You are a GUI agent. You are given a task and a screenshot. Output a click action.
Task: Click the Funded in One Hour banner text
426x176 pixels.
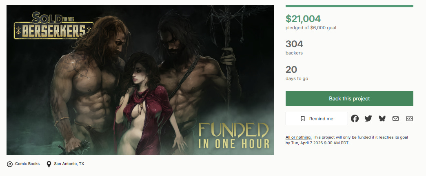(x=234, y=136)
